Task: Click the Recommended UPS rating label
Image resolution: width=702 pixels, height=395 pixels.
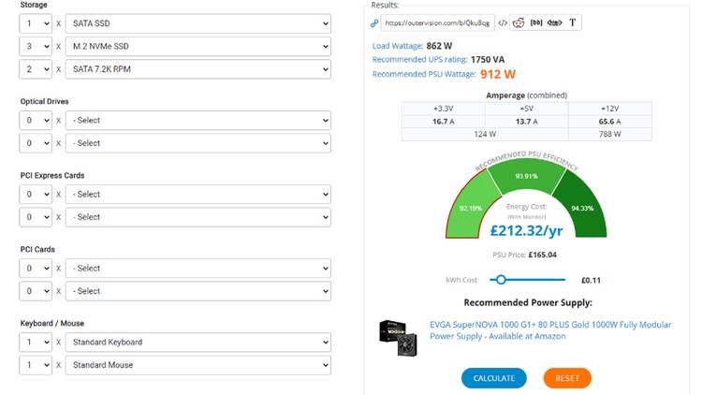Action: pos(419,59)
